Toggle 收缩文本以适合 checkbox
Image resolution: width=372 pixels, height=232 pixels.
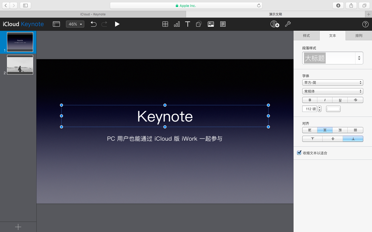pyautogui.click(x=299, y=153)
